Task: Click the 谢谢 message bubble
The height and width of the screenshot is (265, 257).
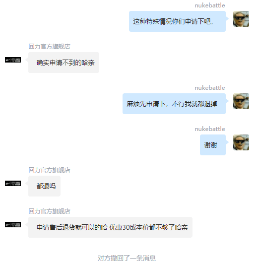Action: (213, 145)
